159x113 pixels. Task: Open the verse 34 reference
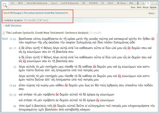click(x=14, y=106)
